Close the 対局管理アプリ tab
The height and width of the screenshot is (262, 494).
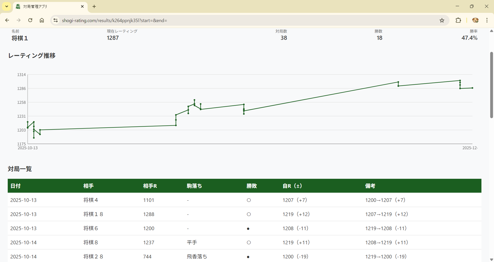(x=82, y=6)
